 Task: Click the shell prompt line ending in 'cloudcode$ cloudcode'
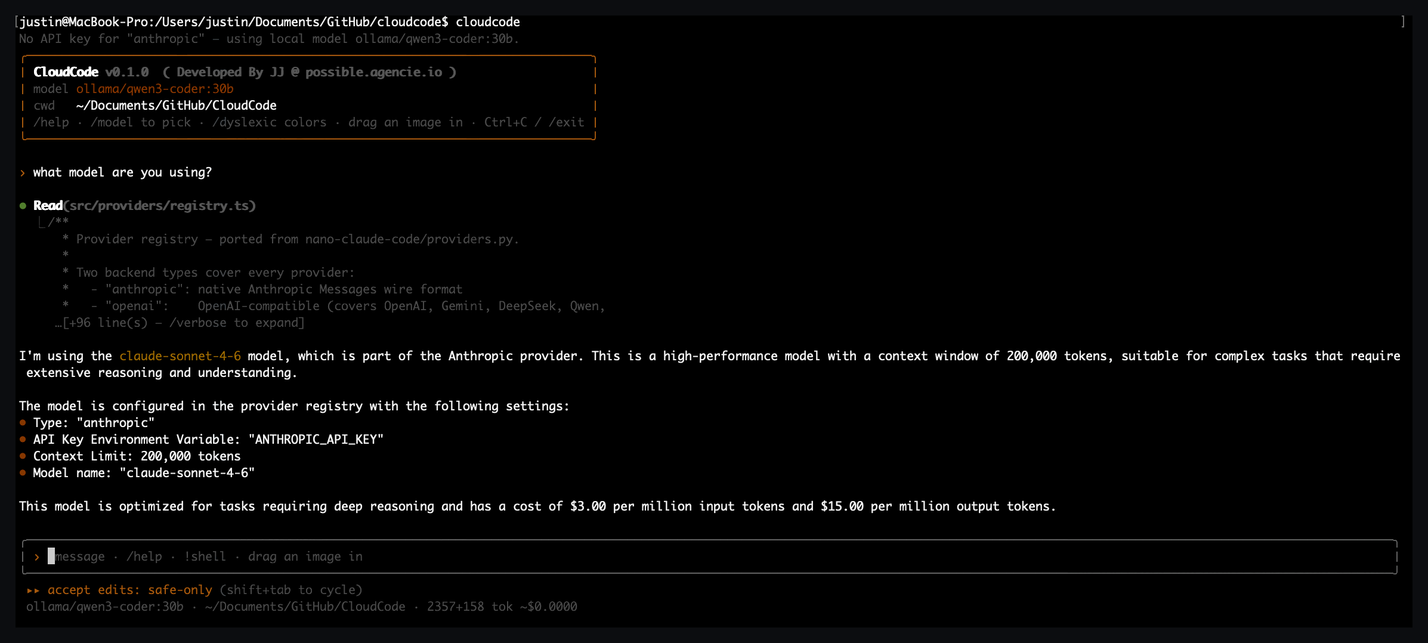[x=270, y=22]
